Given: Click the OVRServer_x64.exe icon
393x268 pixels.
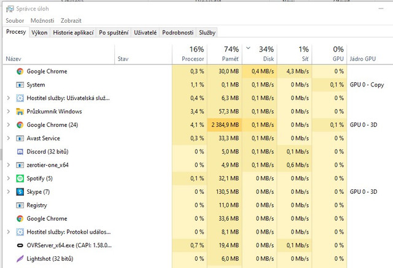Looking at the screenshot, I should click(x=20, y=245).
